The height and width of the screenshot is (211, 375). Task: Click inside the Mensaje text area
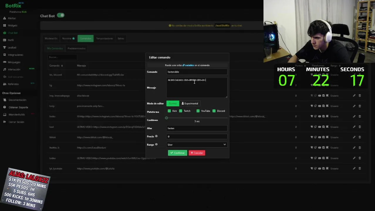[x=197, y=87]
